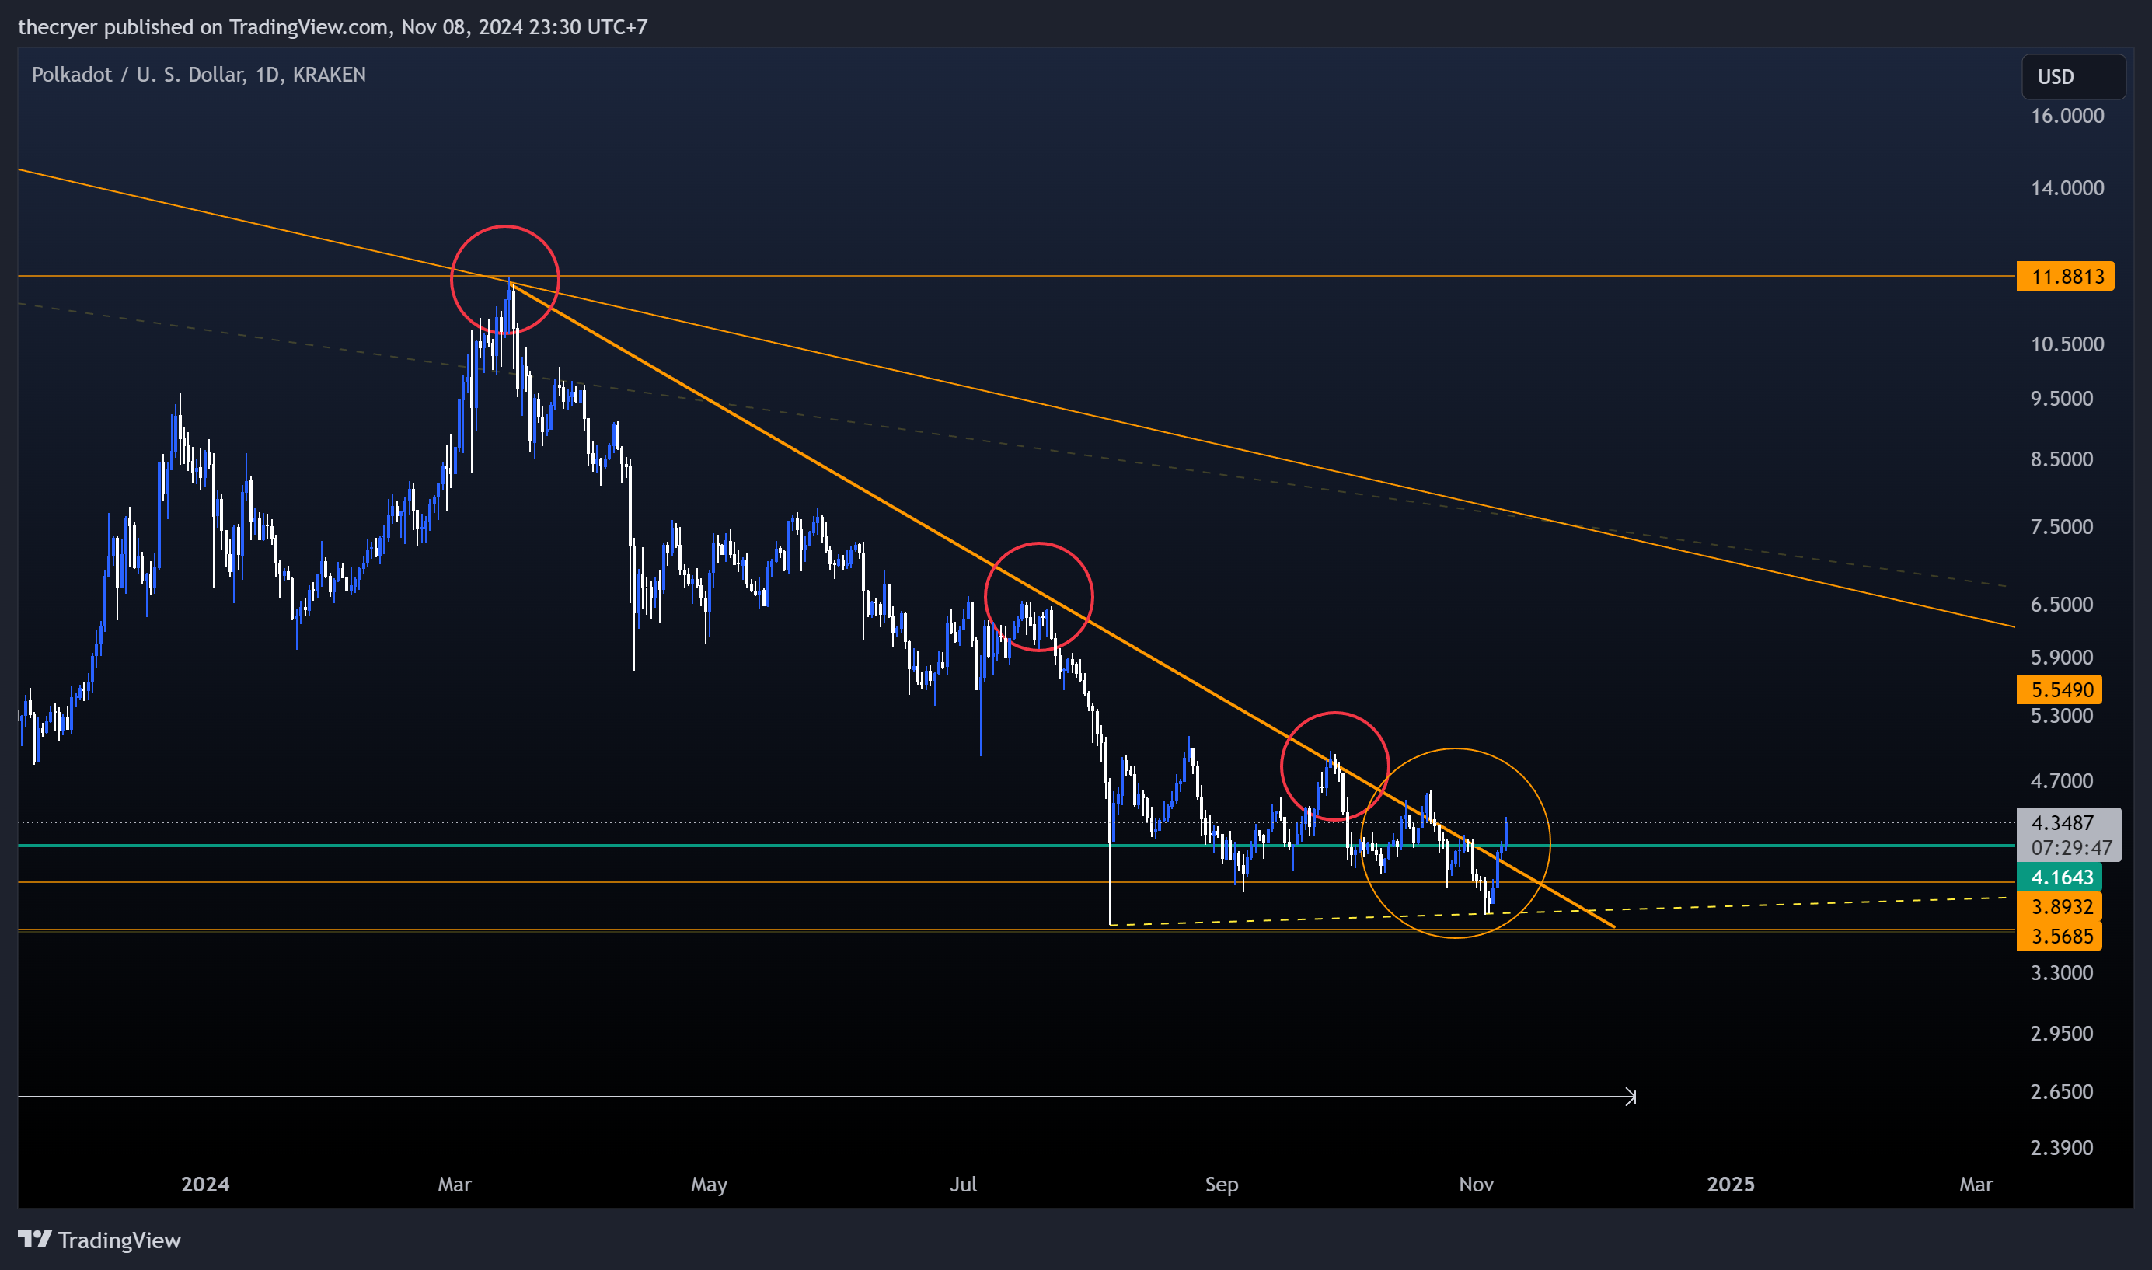Select the 3.5685 orange price label

2059,937
